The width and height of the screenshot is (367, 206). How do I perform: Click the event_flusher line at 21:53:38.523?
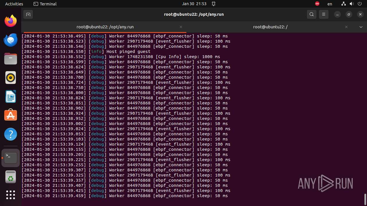coord(126,41)
